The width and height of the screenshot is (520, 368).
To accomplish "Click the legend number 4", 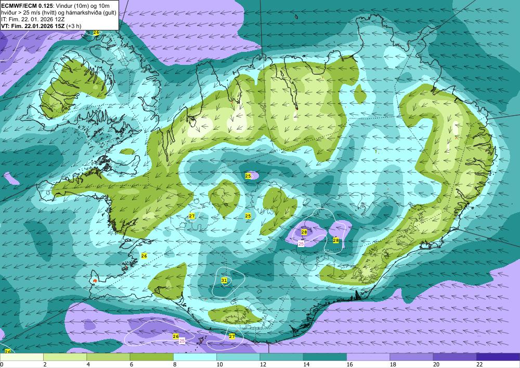I will coord(88,364).
